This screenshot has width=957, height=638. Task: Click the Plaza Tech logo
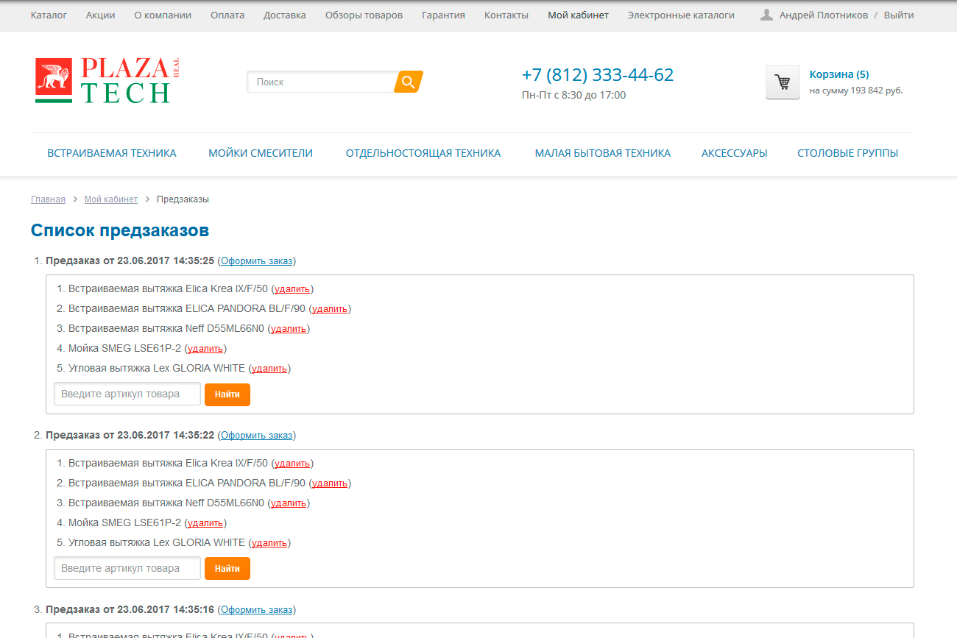pyautogui.click(x=107, y=80)
